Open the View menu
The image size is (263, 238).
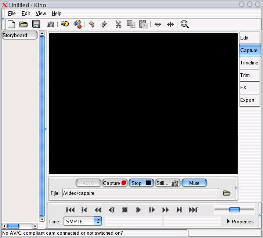[41, 13]
